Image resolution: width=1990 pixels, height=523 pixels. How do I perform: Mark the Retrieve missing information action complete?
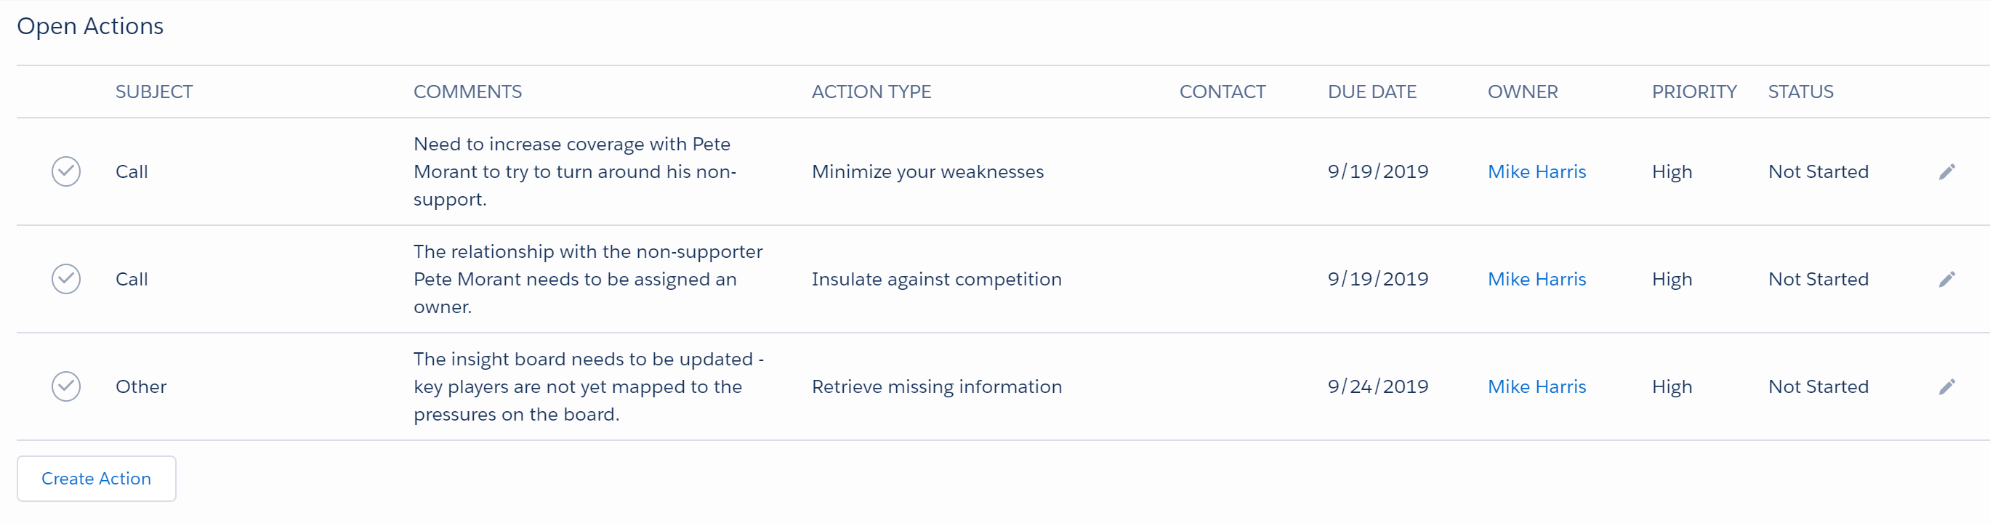point(65,386)
